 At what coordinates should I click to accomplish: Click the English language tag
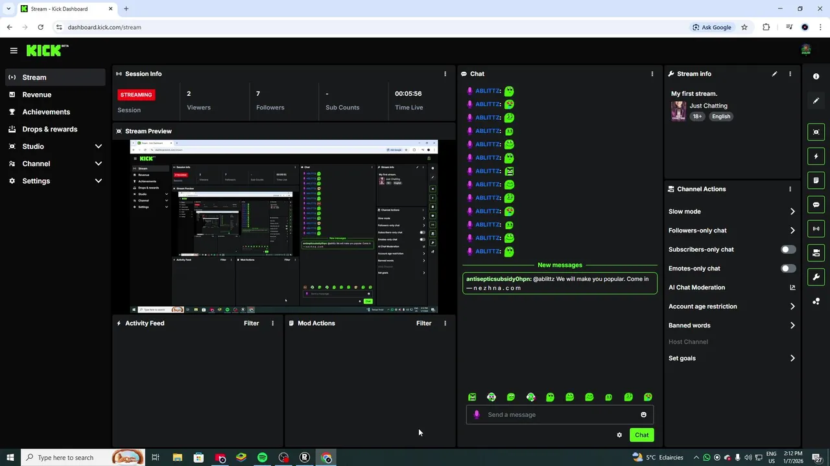(720, 116)
